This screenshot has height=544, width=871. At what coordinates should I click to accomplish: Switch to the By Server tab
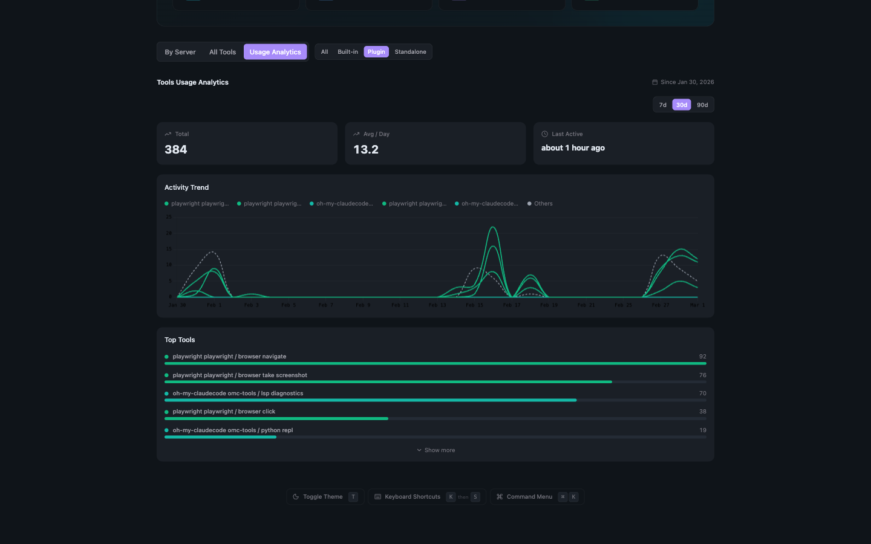tap(180, 52)
